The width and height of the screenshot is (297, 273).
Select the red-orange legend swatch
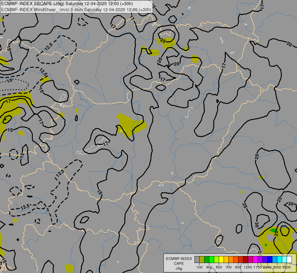point(236,259)
